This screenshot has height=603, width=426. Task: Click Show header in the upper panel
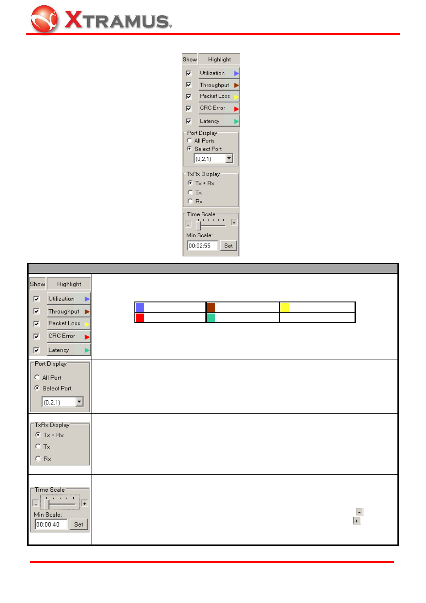pos(190,59)
